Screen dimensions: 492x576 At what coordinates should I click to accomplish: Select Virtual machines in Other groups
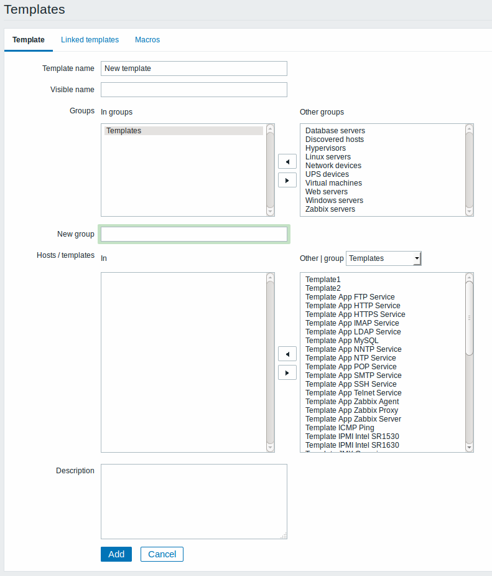(x=333, y=183)
